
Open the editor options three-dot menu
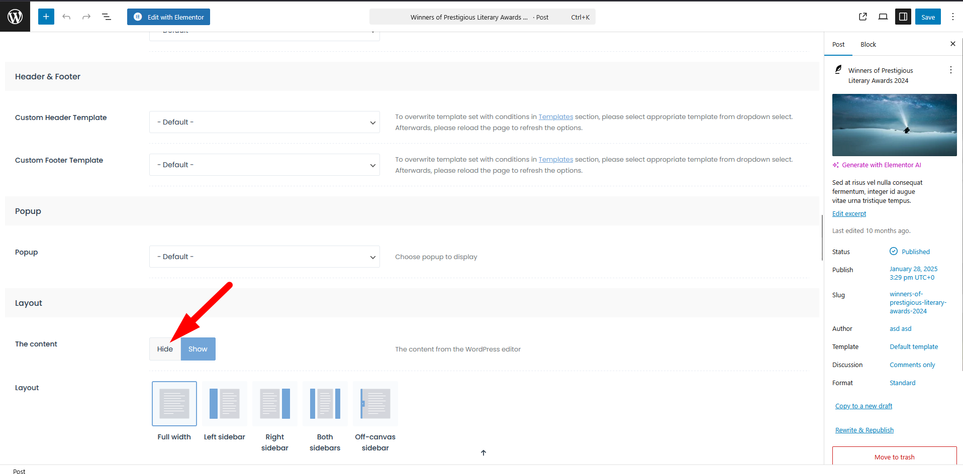tap(952, 17)
